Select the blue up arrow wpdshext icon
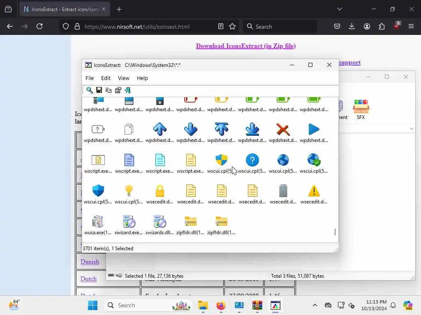The height and width of the screenshot is (315, 421). (x=160, y=129)
